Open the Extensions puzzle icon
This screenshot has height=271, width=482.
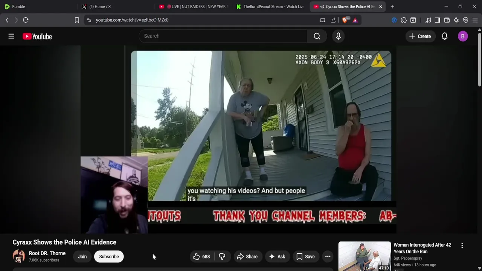[404, 20]
